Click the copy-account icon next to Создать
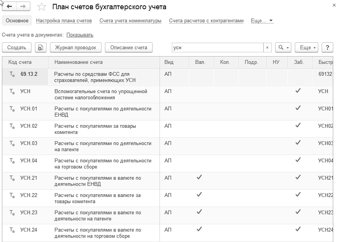 tap(41, 47)
